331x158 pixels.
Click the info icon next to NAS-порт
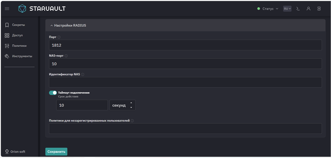[66, 56]
